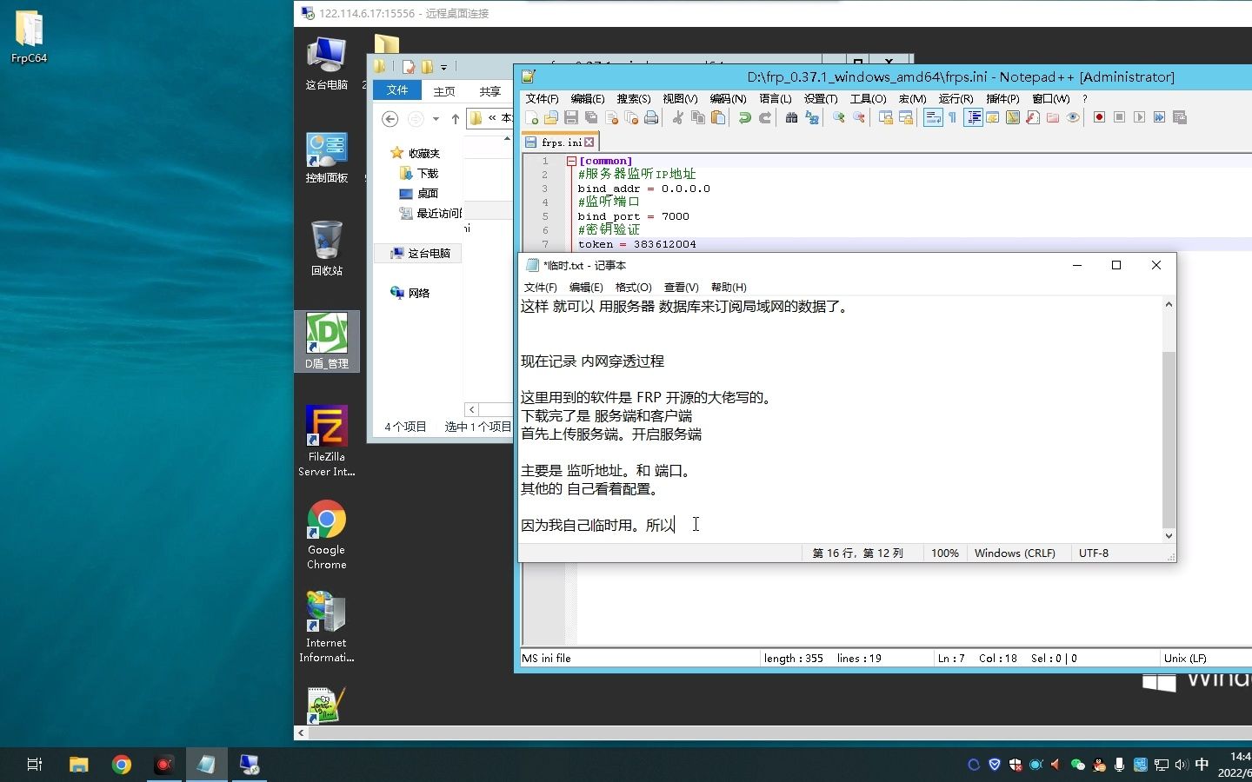Open a file via Notepad++ Open icon

[551, 116]
